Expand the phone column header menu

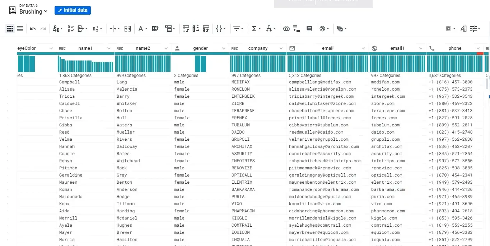[x=478, y=48]
